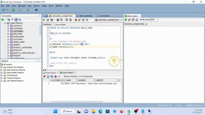Click the filter funnel icon in Connections
The image size is (205, 115).
pos(12,20)
